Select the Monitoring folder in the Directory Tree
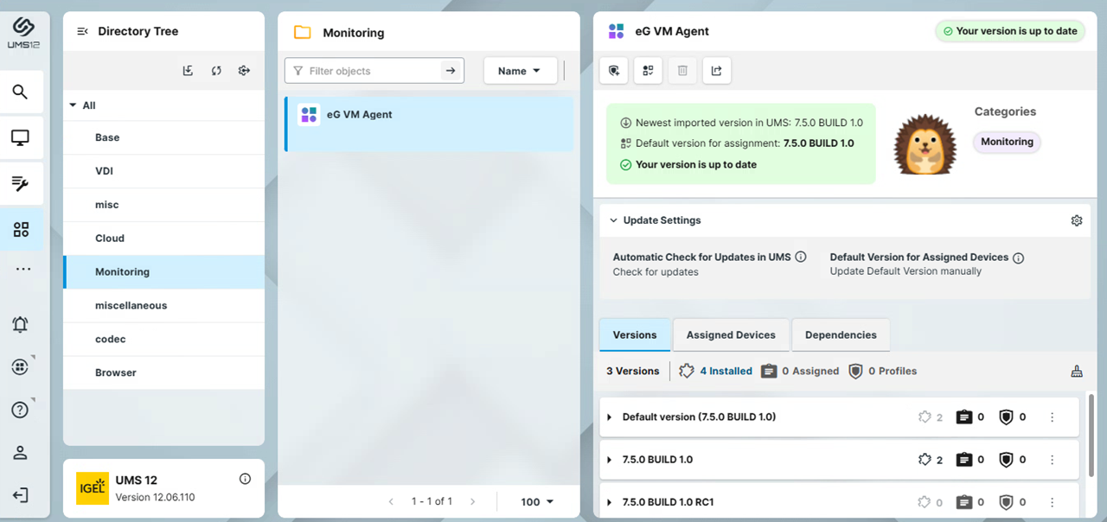 164,272
